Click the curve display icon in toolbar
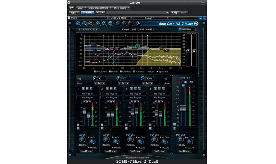This screenshot has height=164, width=276. click(x=98, y=24)
